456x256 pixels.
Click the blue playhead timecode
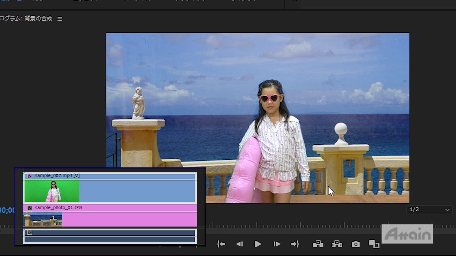pyautogui.click(x=7, y=210)
